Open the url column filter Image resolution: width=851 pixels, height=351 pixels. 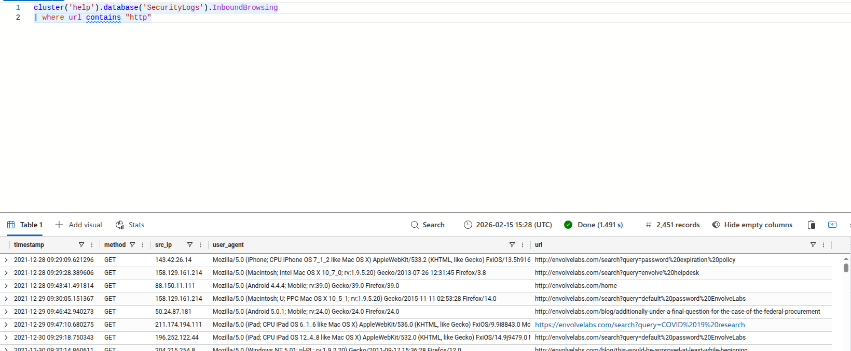[x=813, y=245]
